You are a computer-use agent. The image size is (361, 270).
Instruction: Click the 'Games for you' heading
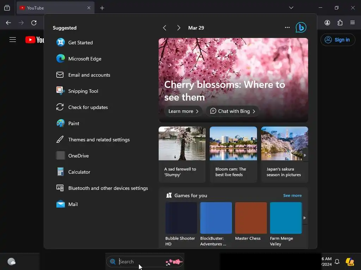click(191, 195)
